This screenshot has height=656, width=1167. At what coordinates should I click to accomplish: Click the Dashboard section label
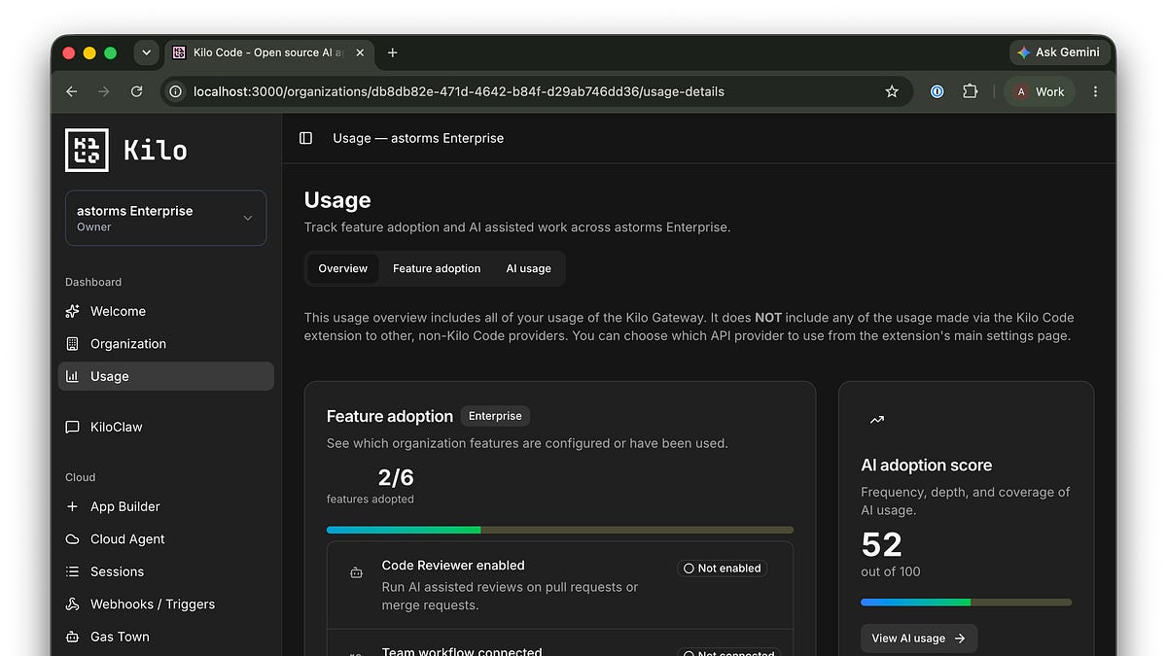click(x=93, y=282)
